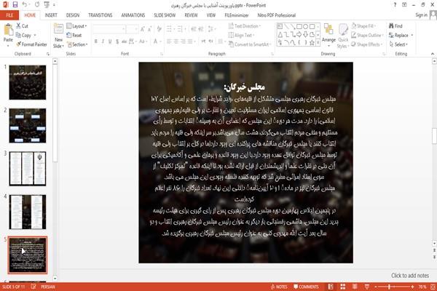Open the Select dropdown in Editing
The width and height of the screenshot is (437, 291).
[398, 44]
